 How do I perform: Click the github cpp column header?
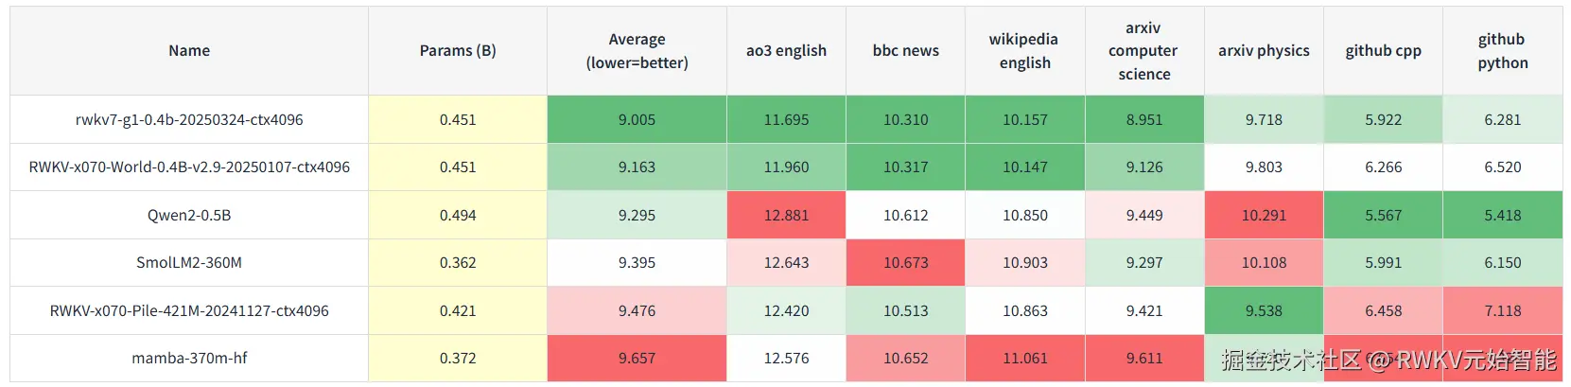[x=1383, y=51]
